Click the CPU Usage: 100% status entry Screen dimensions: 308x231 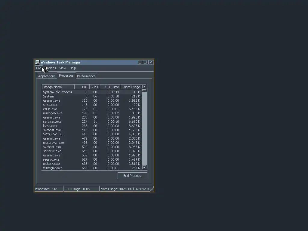(81, 189)
